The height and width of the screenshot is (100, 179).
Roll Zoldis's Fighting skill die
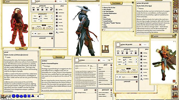(57, 10)
